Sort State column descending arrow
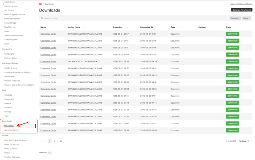This screenshot has height=160, width=255. point(236,27)
